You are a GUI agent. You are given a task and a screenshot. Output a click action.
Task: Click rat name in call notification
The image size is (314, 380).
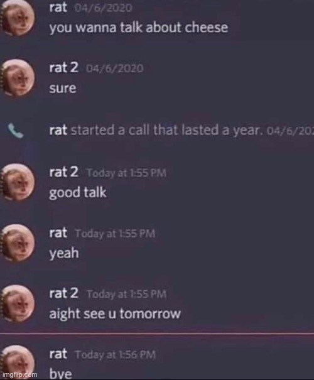(58, 130)
